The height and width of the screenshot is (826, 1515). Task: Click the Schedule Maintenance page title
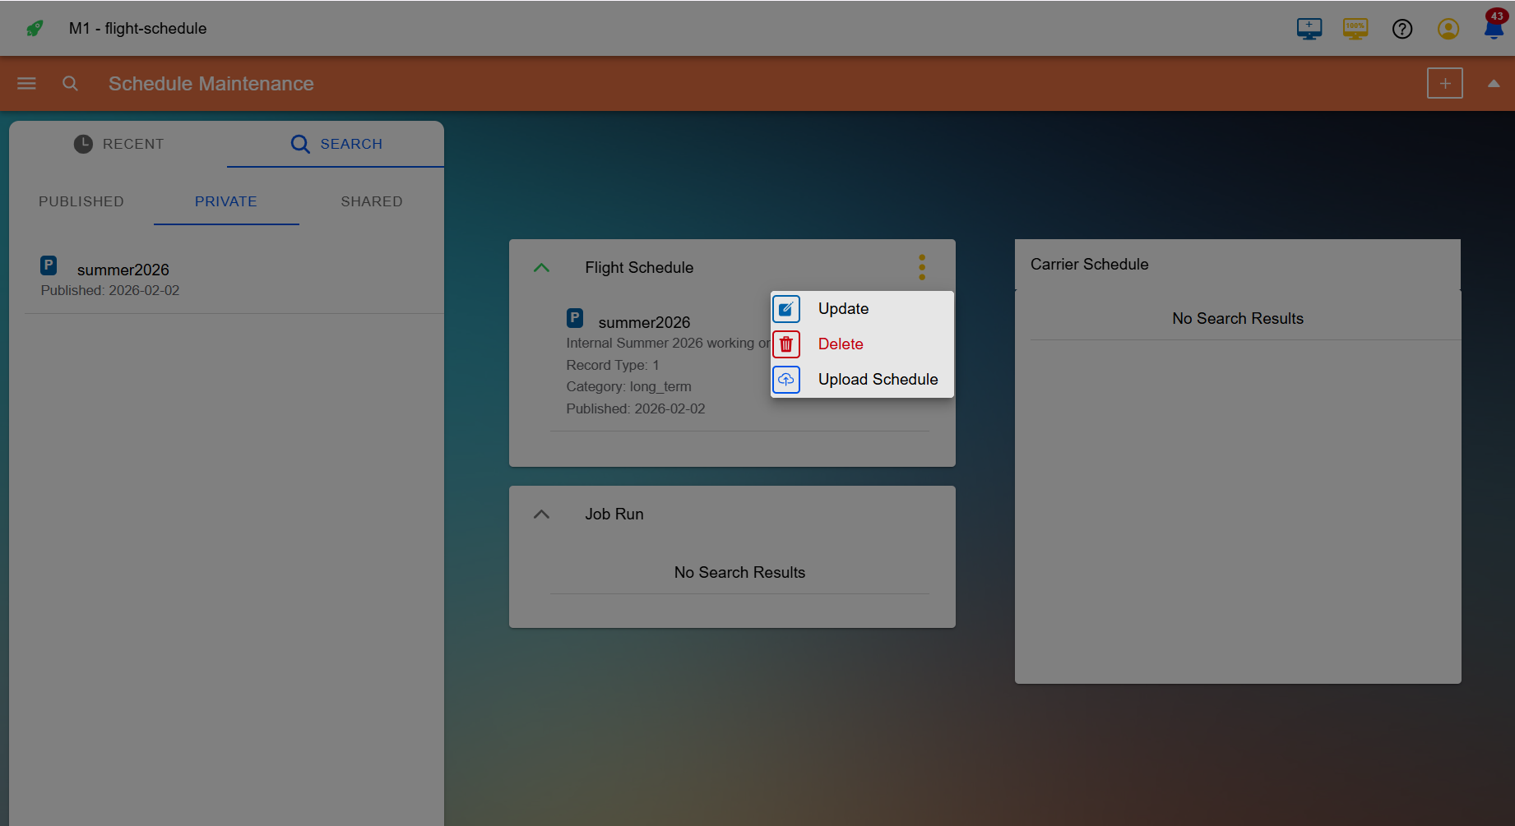[211, 83]
